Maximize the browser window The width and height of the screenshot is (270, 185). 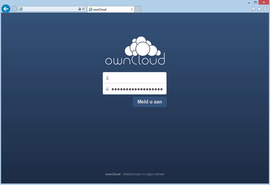click(255, 2)
